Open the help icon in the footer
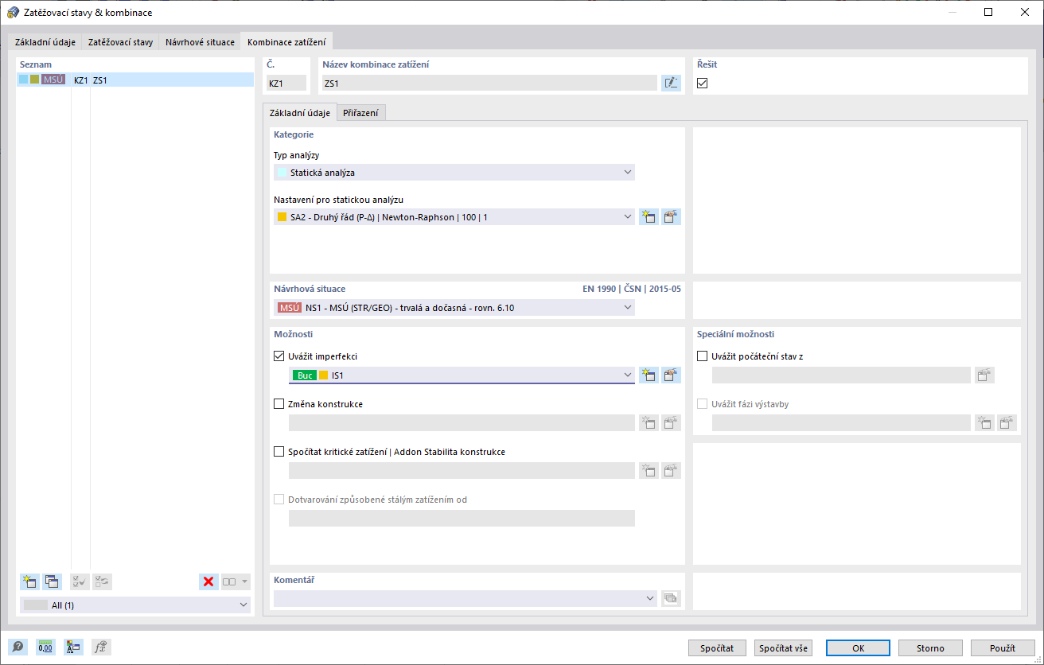The height and width of the screenshot is (665, 1044). click(18, 647)
